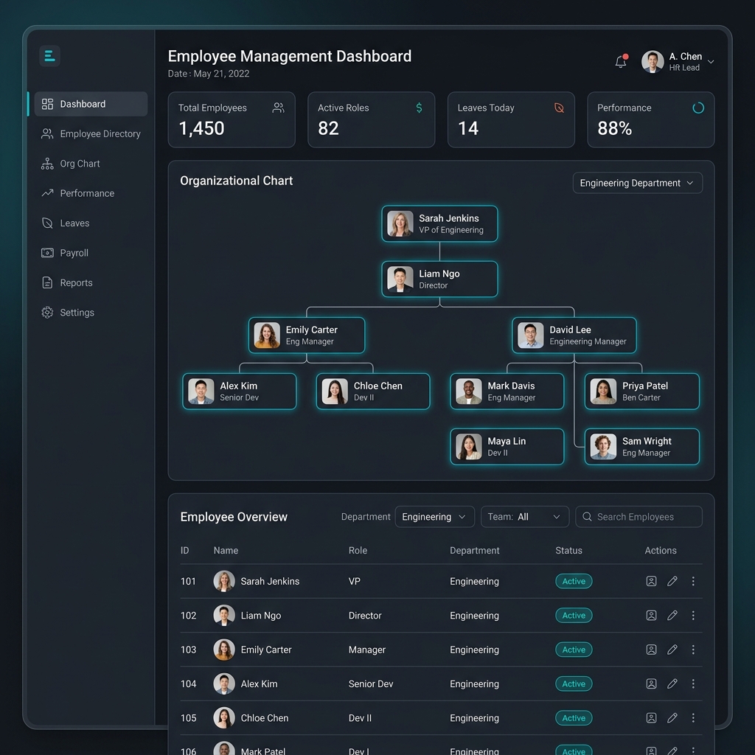Image resolution: width=755 pixels, height=755 pixels.
Task: View profile icon for Emily Carter row
Action: click(651, 650)
